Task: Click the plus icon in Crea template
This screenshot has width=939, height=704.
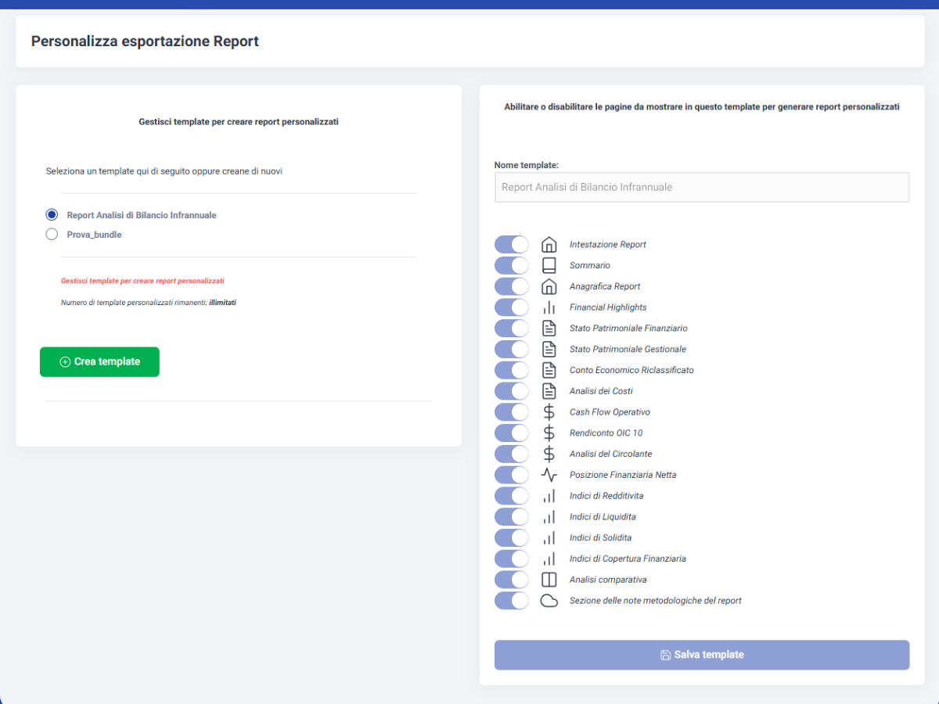Action: coord(65,362)
